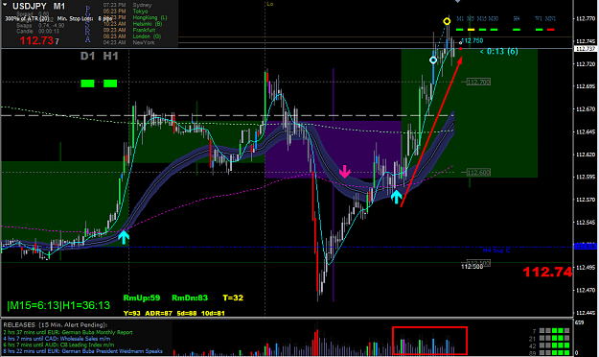Click the Y=93 value
The height and width of the screenshot is (357, 599).
(x=132, y=314)
